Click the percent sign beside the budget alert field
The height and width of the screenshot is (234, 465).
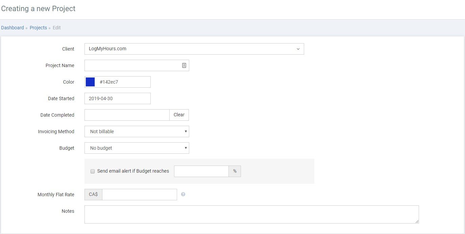coord(235,171)
